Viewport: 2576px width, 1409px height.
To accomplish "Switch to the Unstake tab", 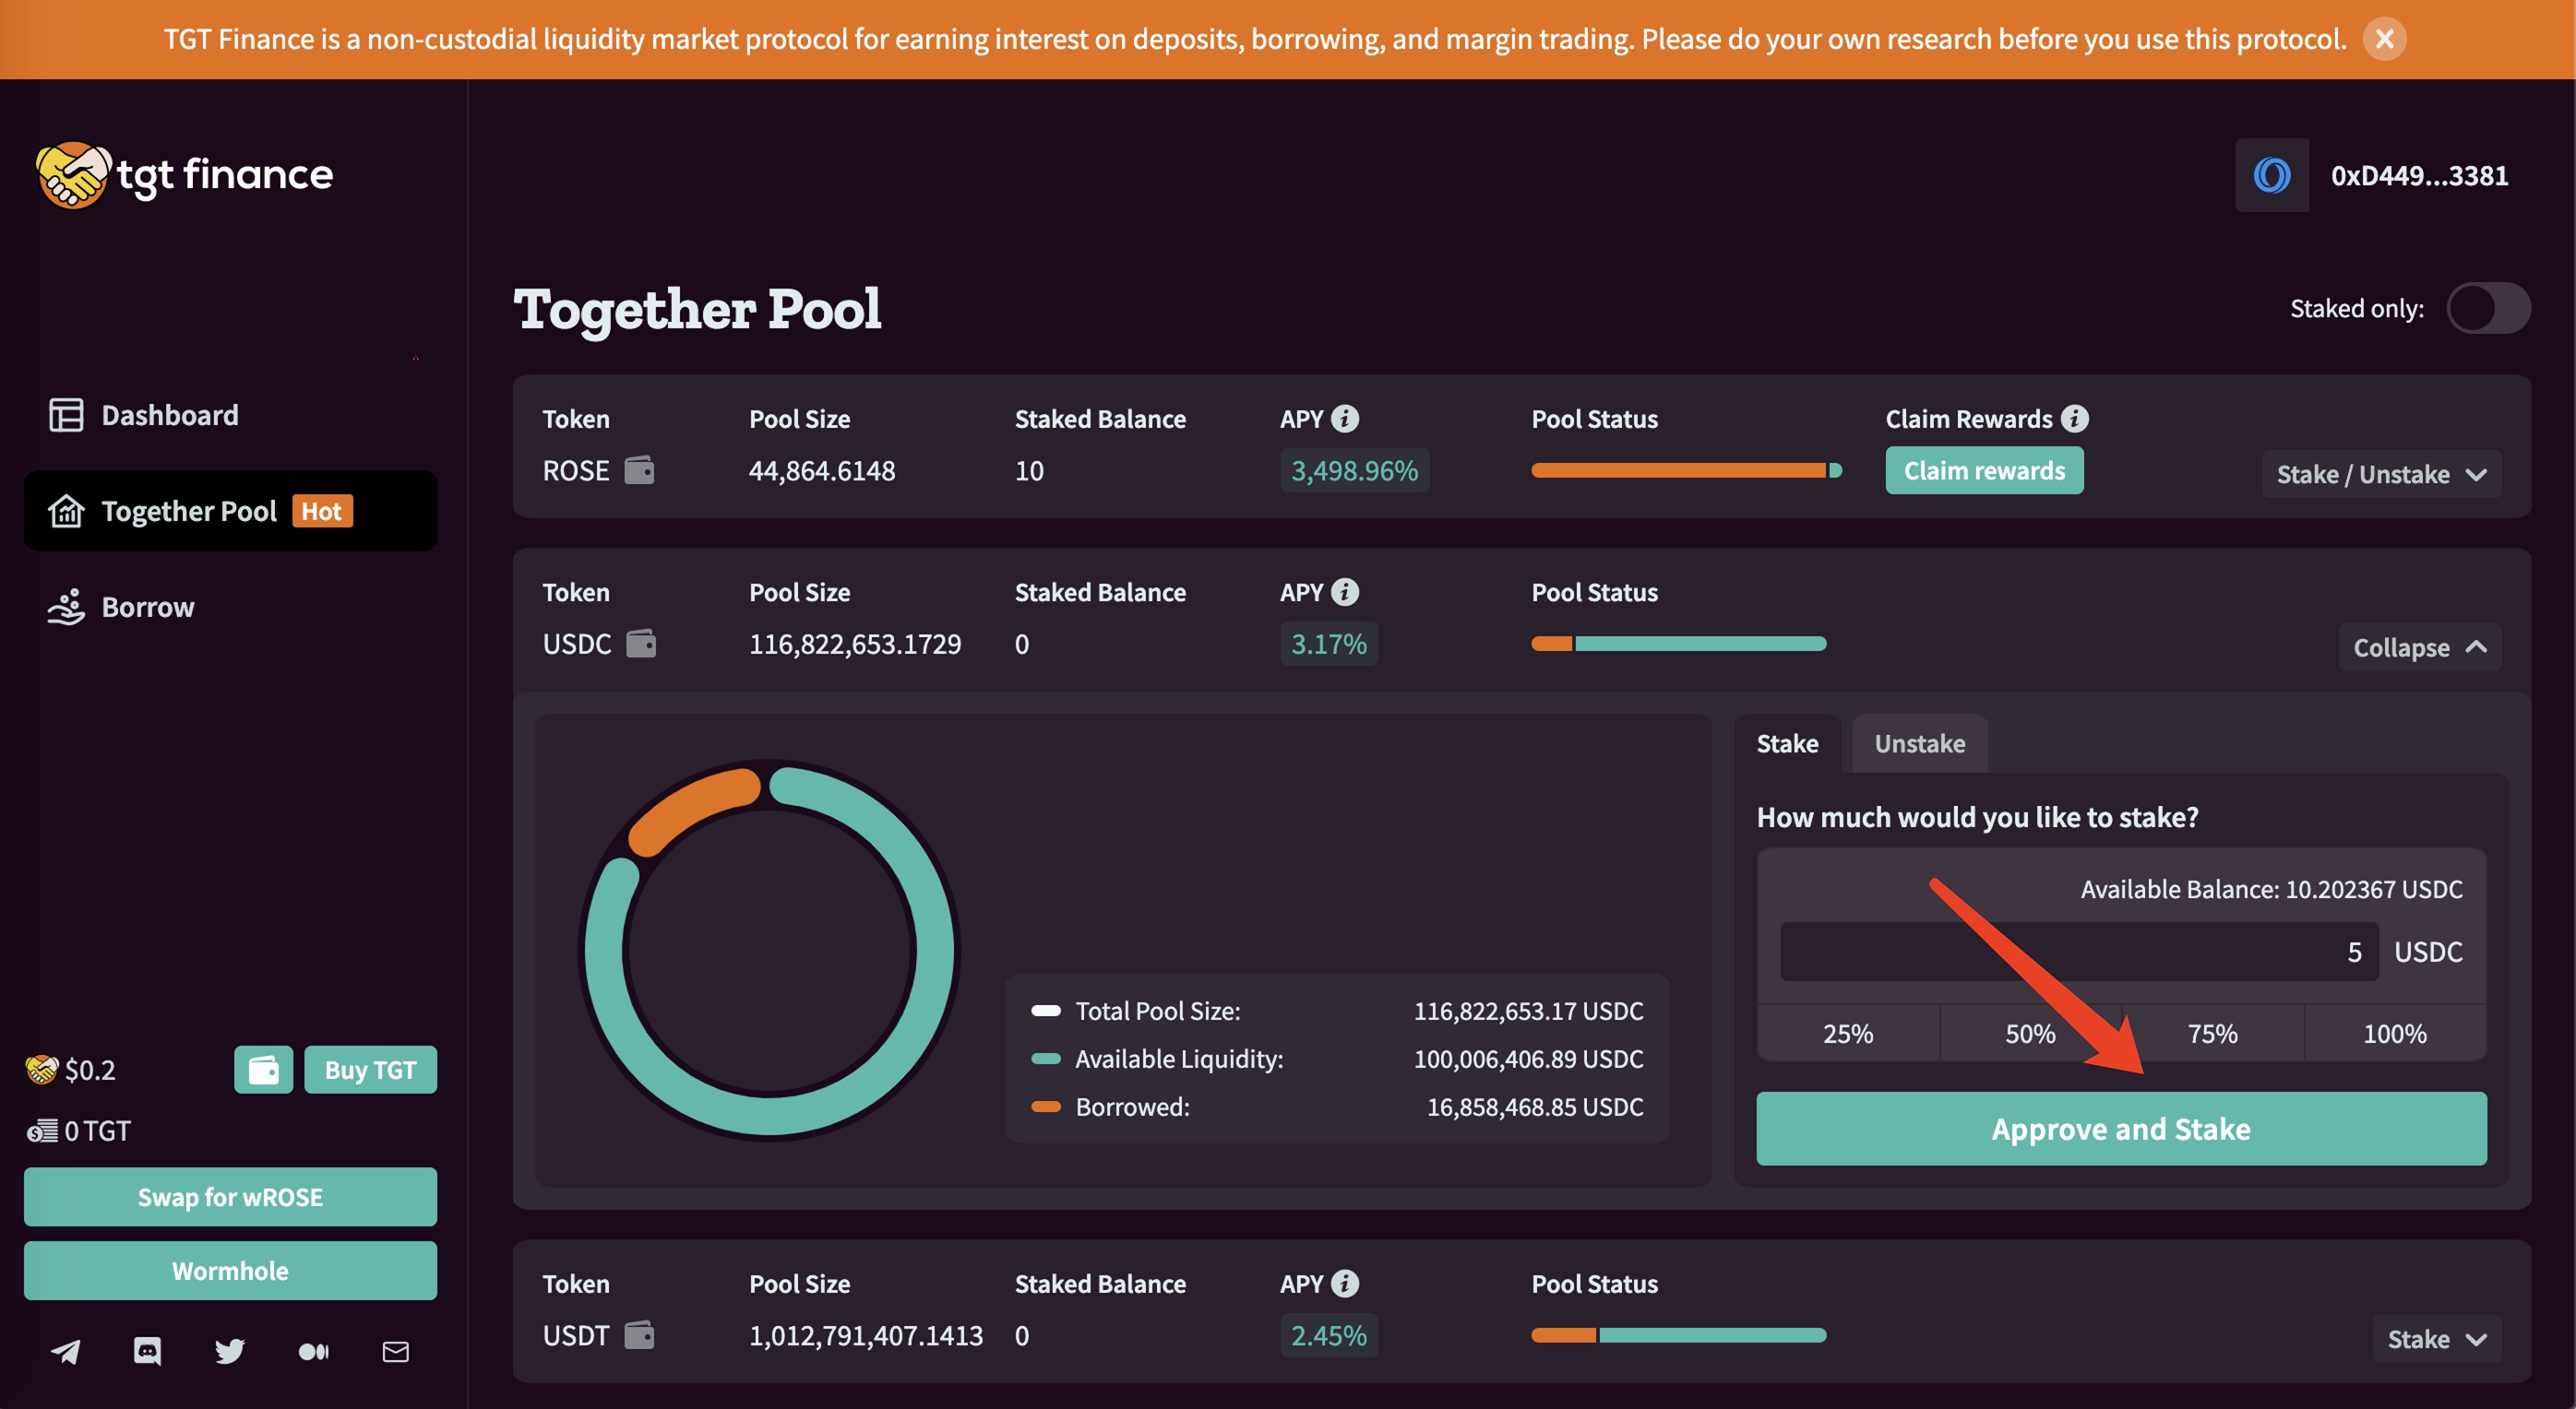I will pos(1919,743).
